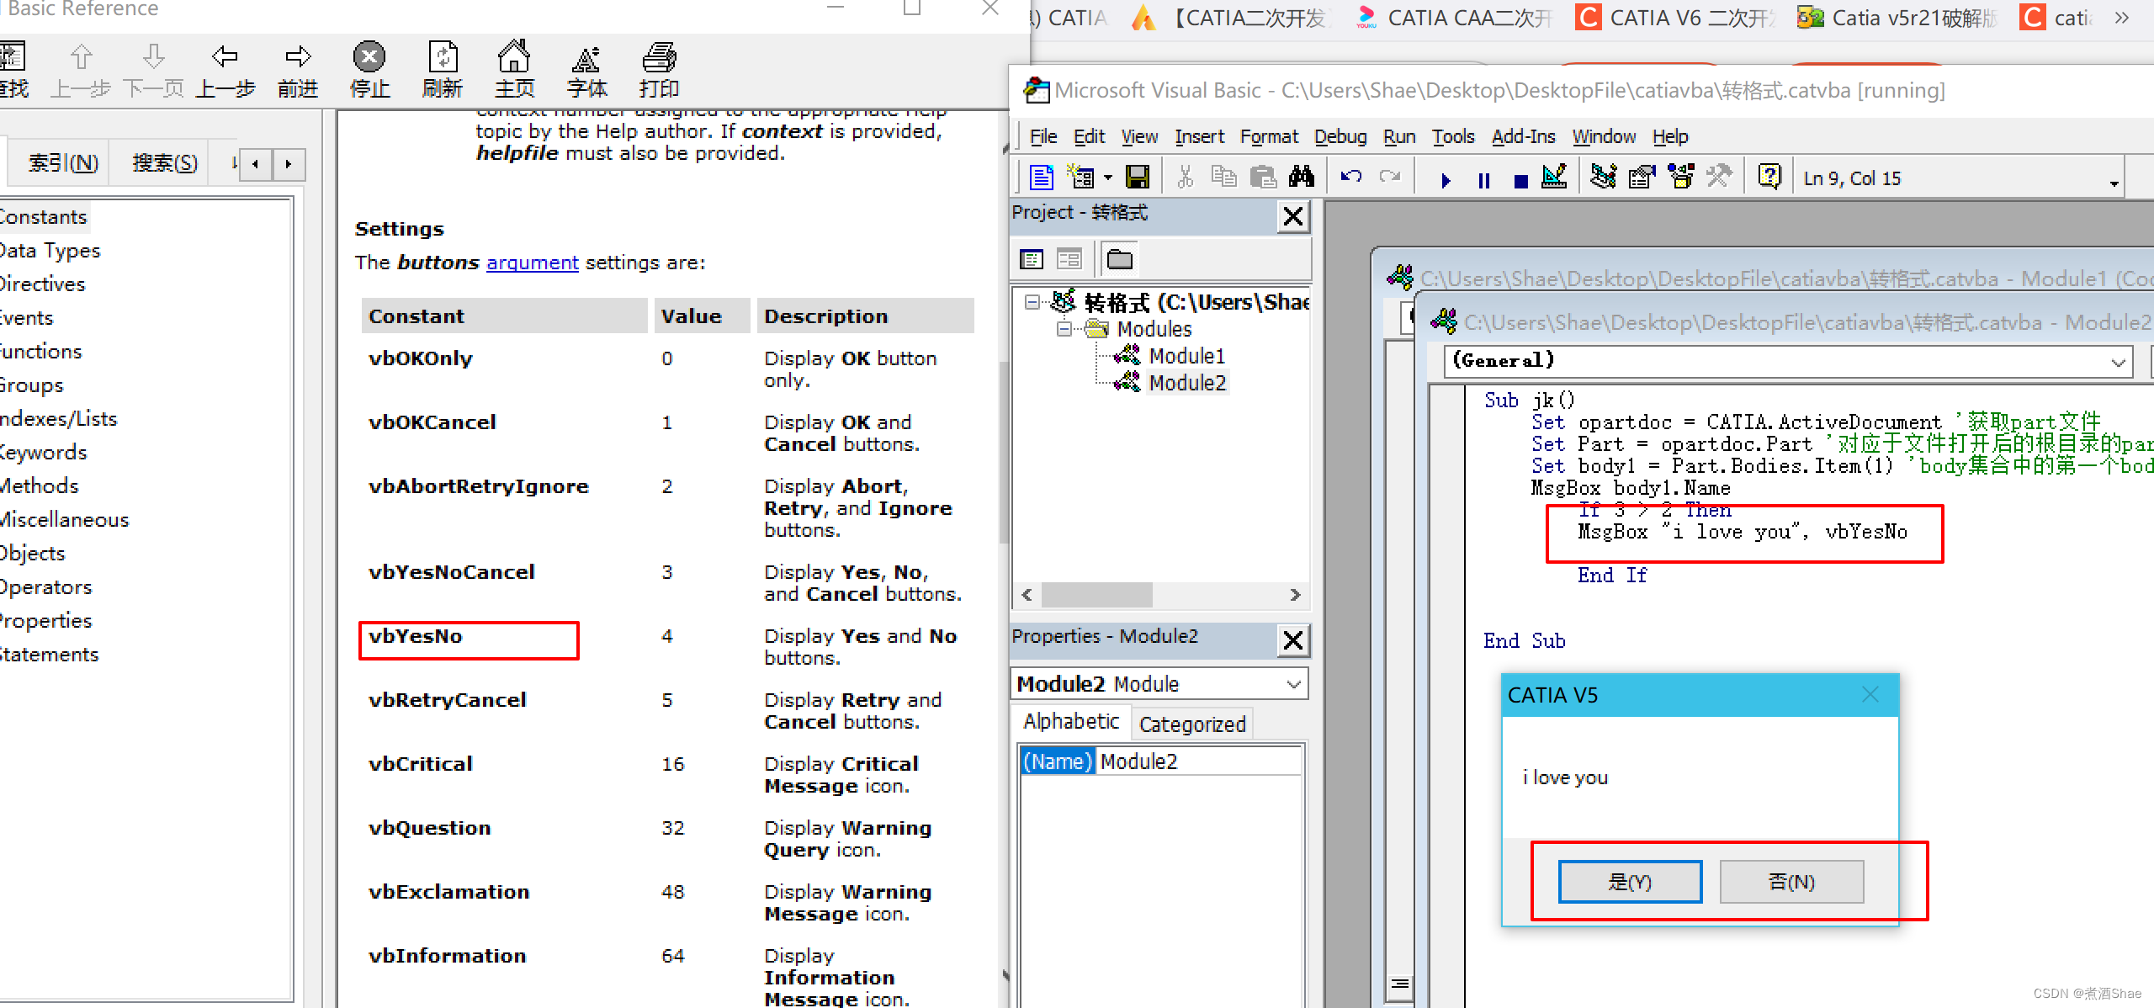Image resolution: width=2154 pixels, height=1008 pixels.
Task: Open the Debug menu
Action: 1340,136
